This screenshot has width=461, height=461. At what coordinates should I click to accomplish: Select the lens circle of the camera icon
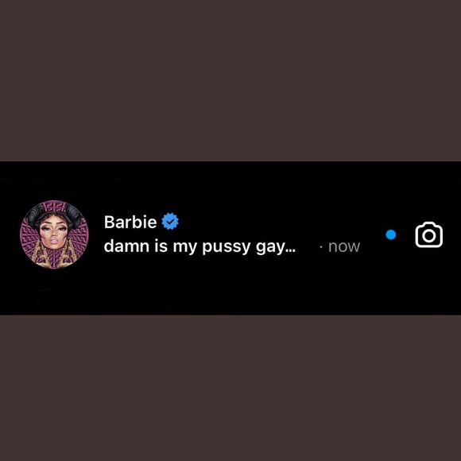[x=429, y=236]
